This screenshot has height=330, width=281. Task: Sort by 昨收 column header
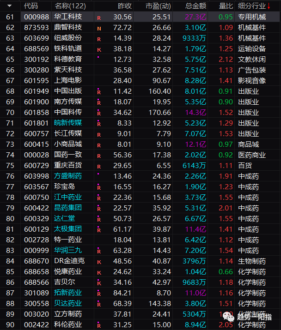point(125,6)
